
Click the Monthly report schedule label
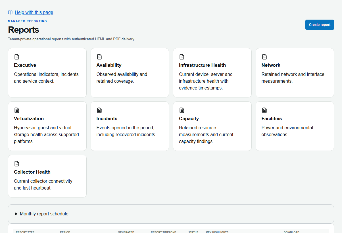click(44, 214)
